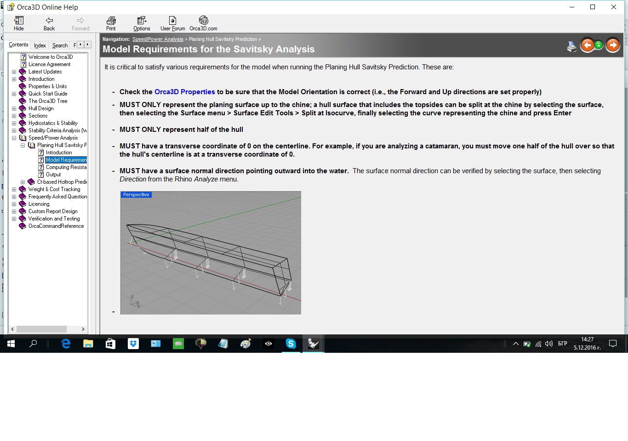This screenshot has height=441, width=628.
Task: Click the printer icon in header
Action: [571, 46]
